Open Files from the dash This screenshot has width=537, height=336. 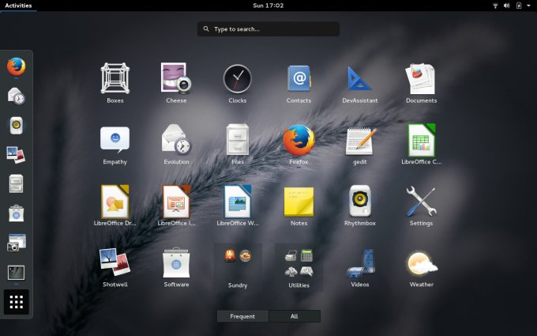point(16,183)
